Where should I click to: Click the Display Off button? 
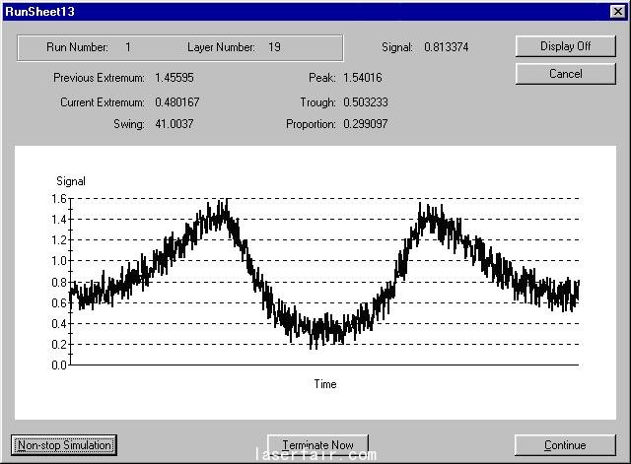tap(565, 46)
